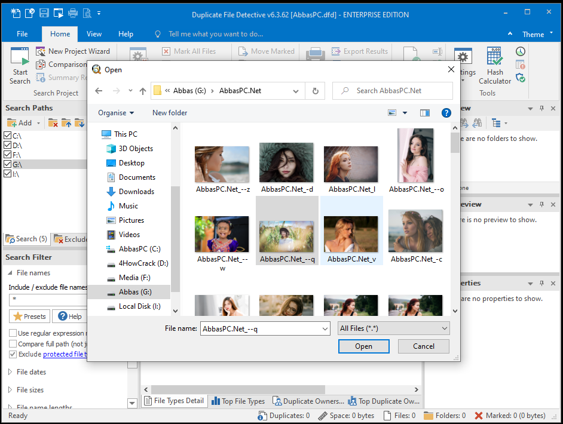Image resolution: width=563 pixels, height=424 pixels.
Task: Open the Help icon in Open dialog
Action: (446, 113)
